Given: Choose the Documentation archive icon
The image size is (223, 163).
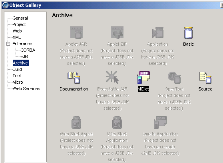Looking at the screenshot, I should [74, 78].
